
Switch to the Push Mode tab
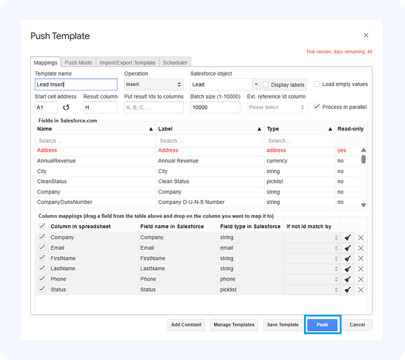click(x=78, y=63)
